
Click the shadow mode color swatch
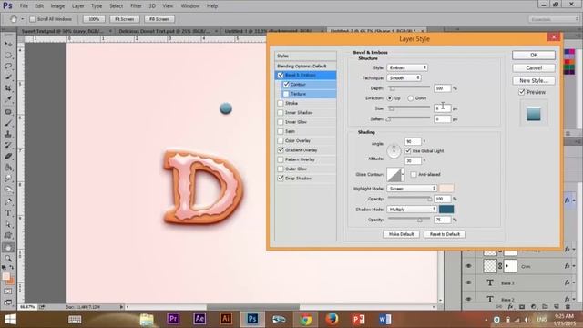click(x=446, y=210)
